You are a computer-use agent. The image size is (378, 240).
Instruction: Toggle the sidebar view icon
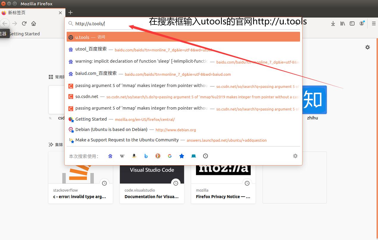point(352,23)
